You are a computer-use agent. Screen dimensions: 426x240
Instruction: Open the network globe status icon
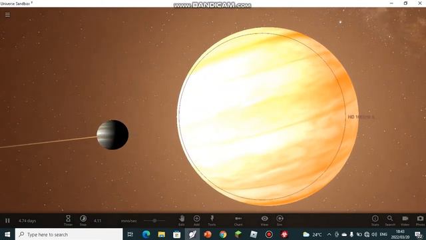click(x=367, y=234)
